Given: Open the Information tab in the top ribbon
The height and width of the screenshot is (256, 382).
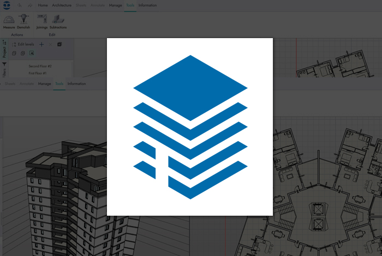Looking at the screenshot, I should 147,5.
